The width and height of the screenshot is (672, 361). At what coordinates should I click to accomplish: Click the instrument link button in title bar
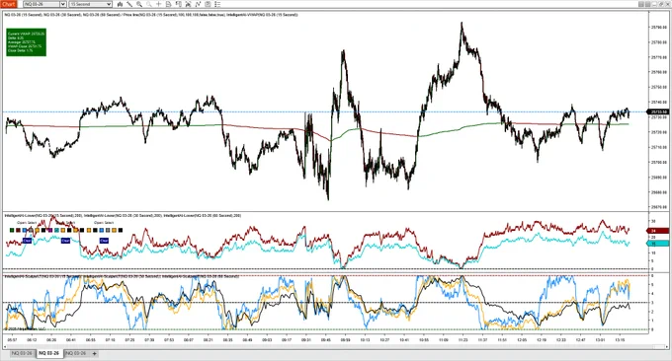(x=641, y=4)
